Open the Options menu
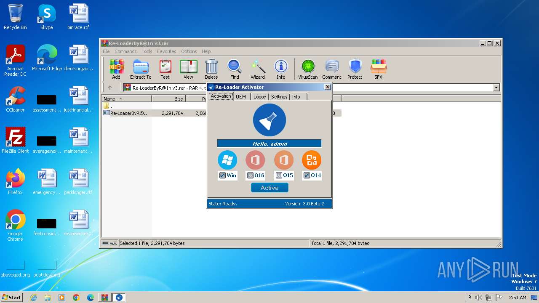This screenshot has height=303, width=539. pyautogui.click(x=189, y=51)
